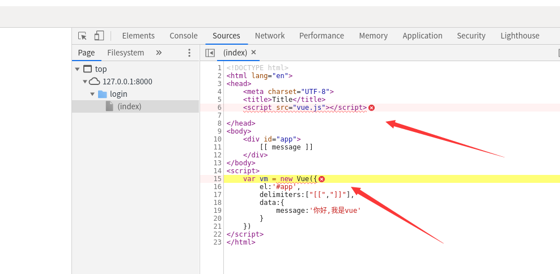The image size is (560, 274).
Task: Toggle the device toolbar icon
Action: 99,36
